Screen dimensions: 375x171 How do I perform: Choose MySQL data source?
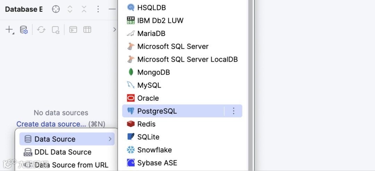182,85
